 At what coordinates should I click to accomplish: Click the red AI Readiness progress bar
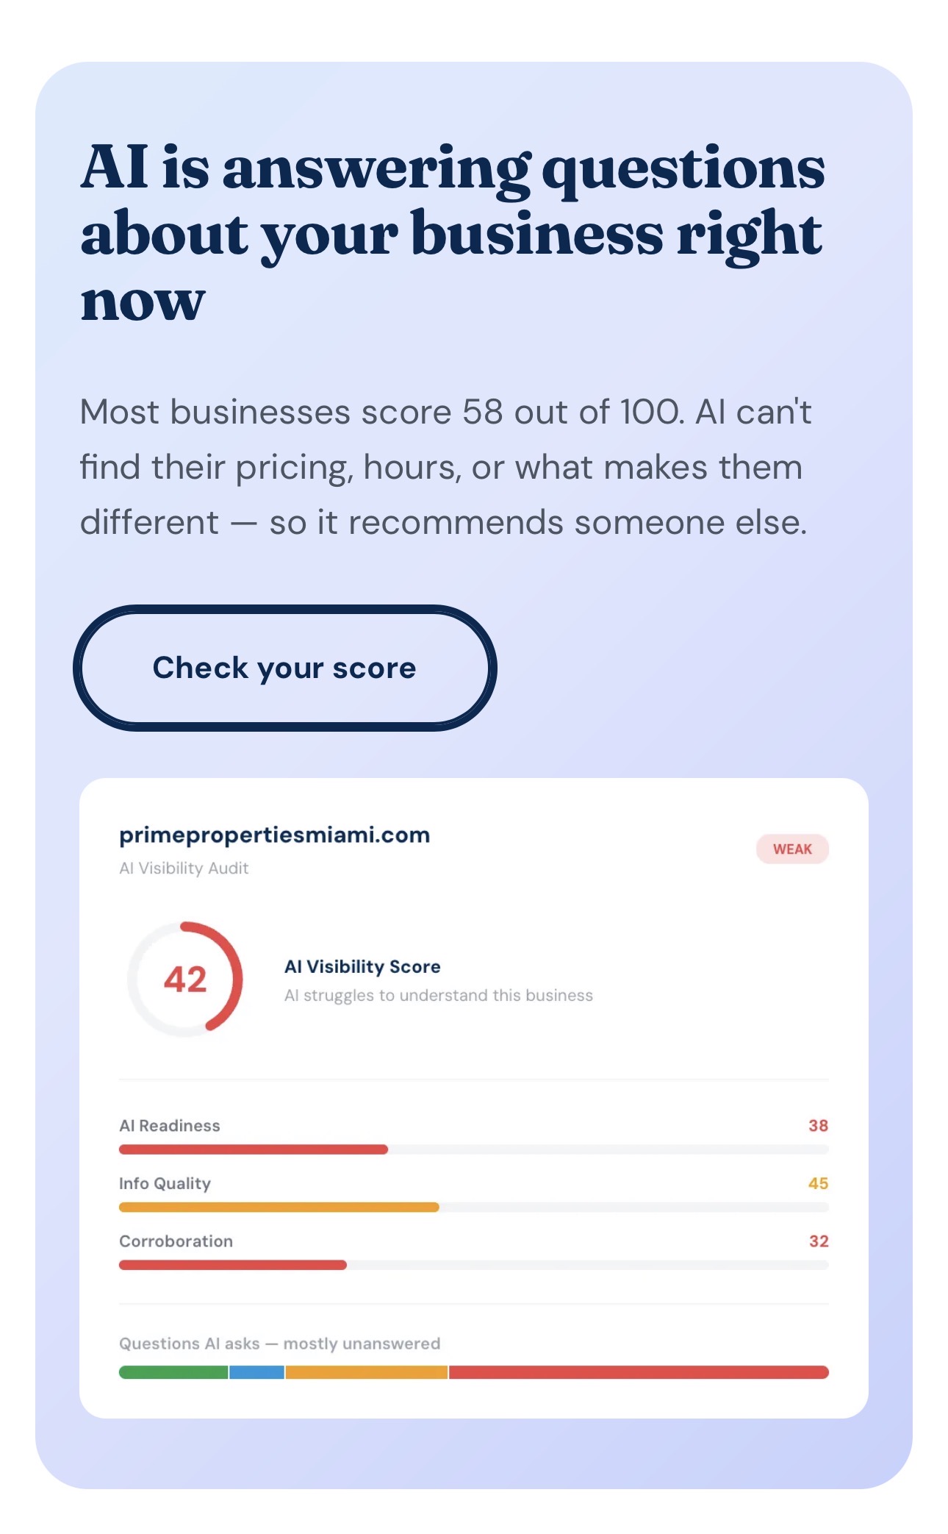(253, 1149)
